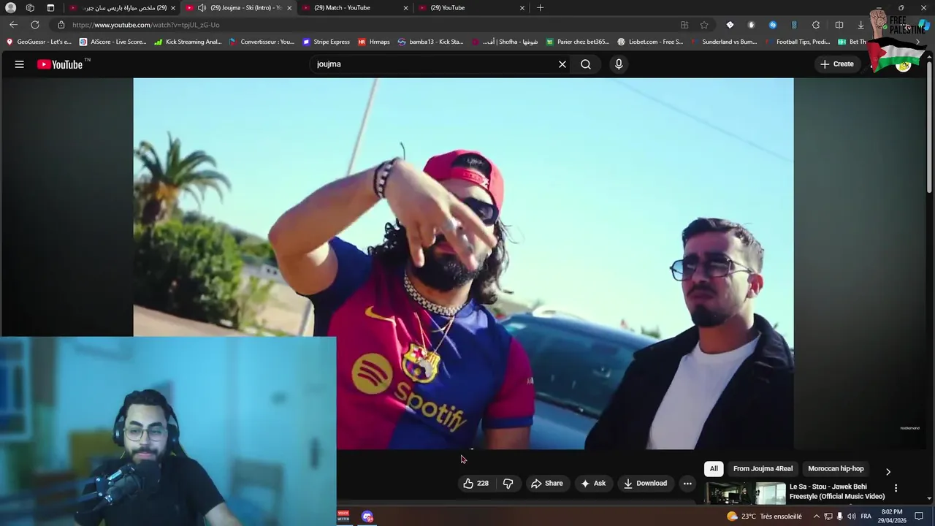Select the Moroccan hip-hop chip
Viewport: 935px width, 526px height.
[836, 469]
